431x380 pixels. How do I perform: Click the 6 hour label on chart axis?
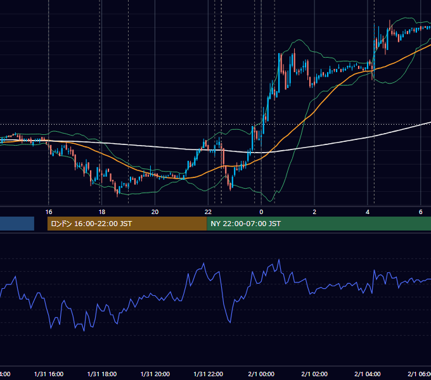click(x=421, y=212)
